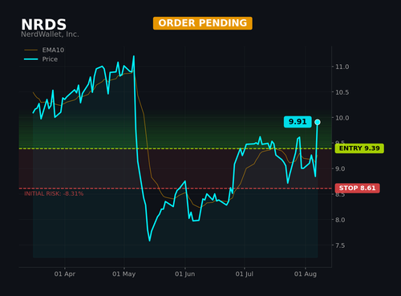Click the 01 Jun axis label
The width and height of the screenshot is (401, 296).
coord(185,274)
